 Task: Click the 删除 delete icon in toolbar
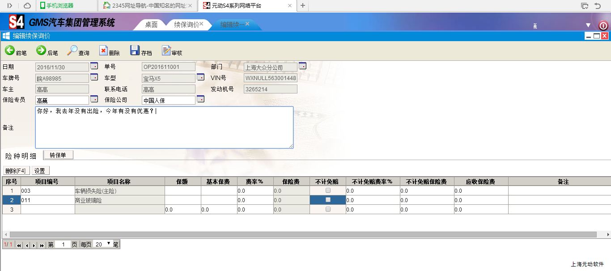[103, 51]
